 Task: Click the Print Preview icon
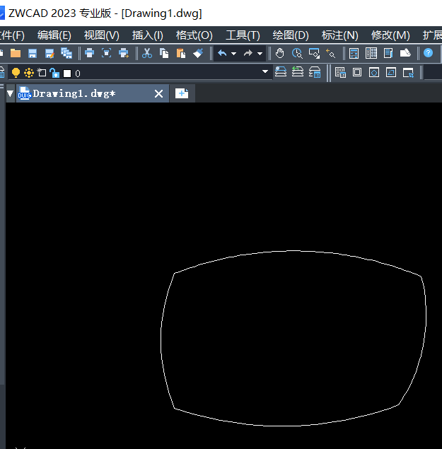[x=107, y=53]
